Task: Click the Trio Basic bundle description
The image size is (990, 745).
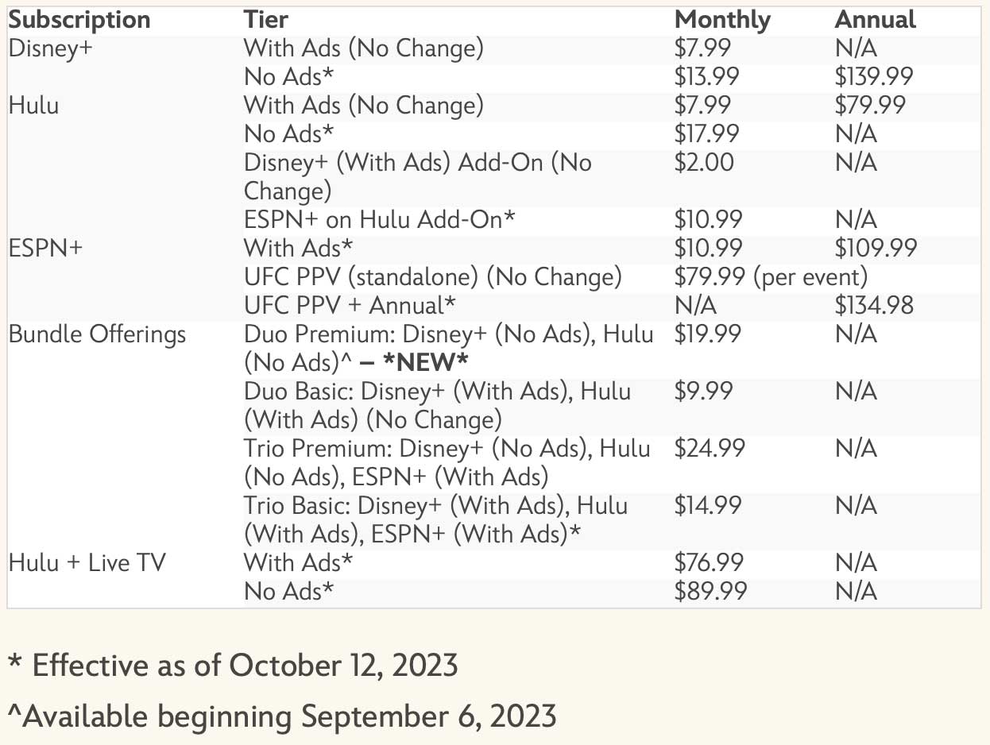Action: click(435, 519)
